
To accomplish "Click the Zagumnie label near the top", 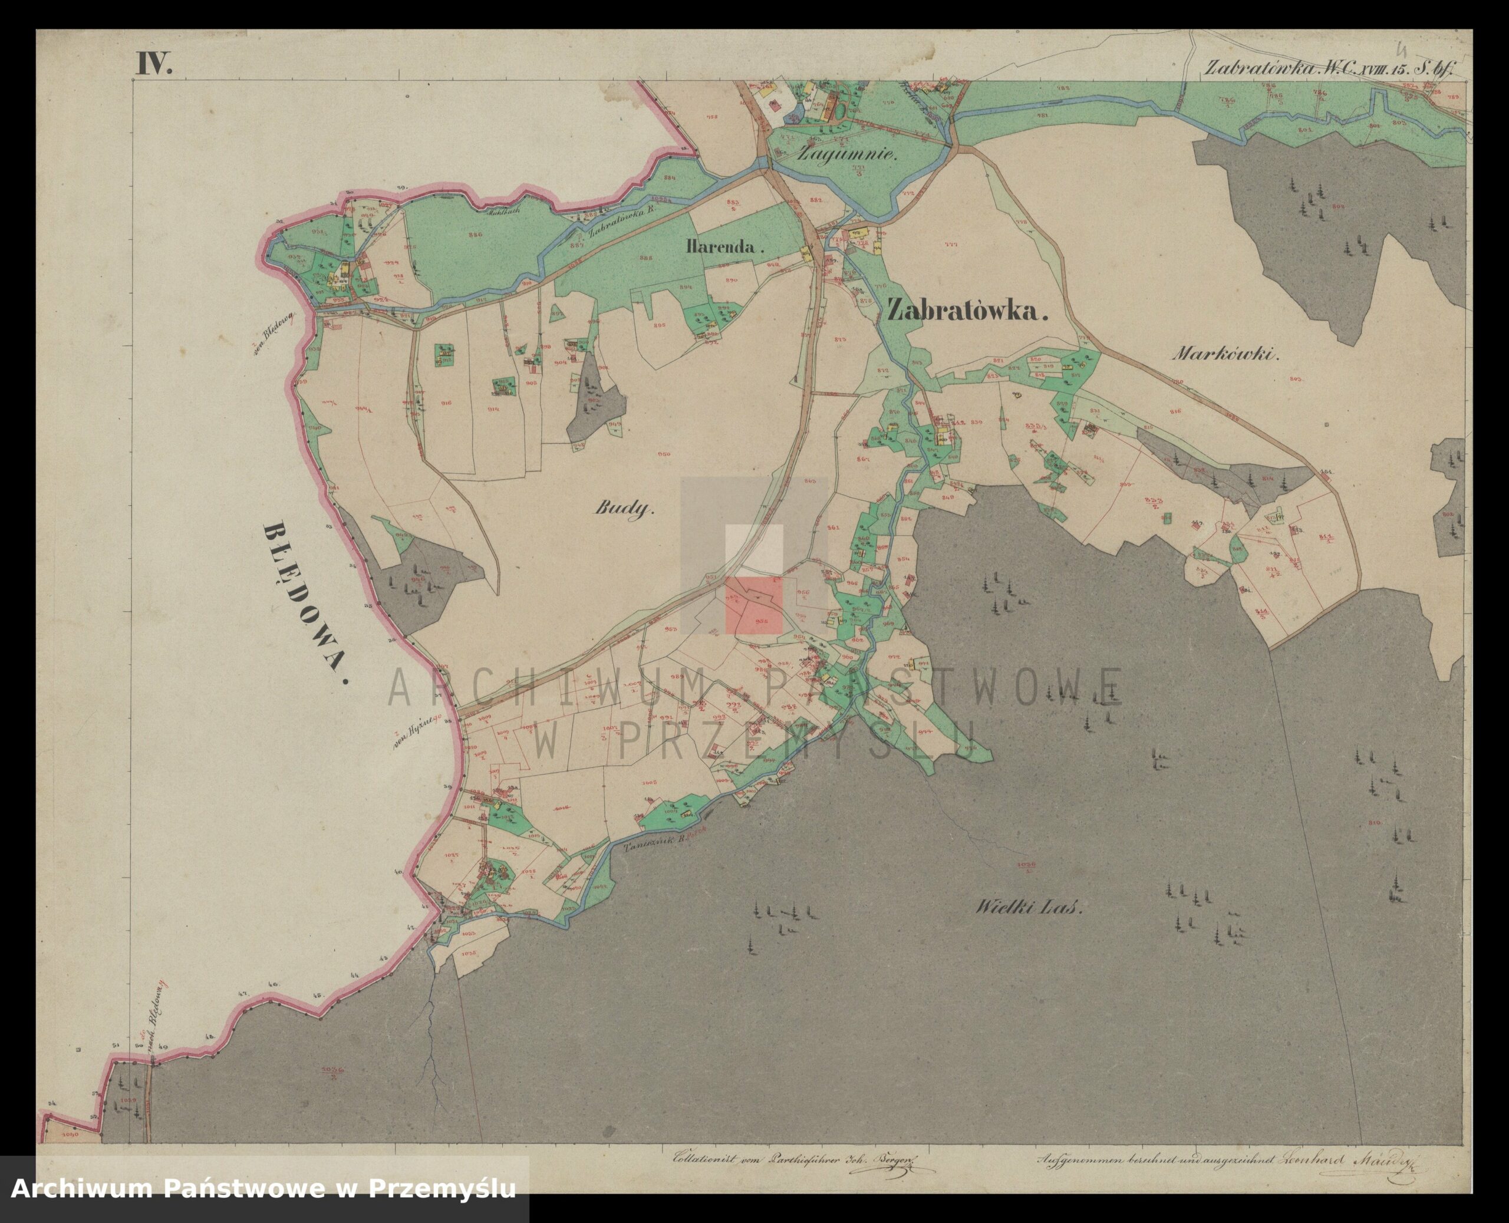I will tap(848, 155).
